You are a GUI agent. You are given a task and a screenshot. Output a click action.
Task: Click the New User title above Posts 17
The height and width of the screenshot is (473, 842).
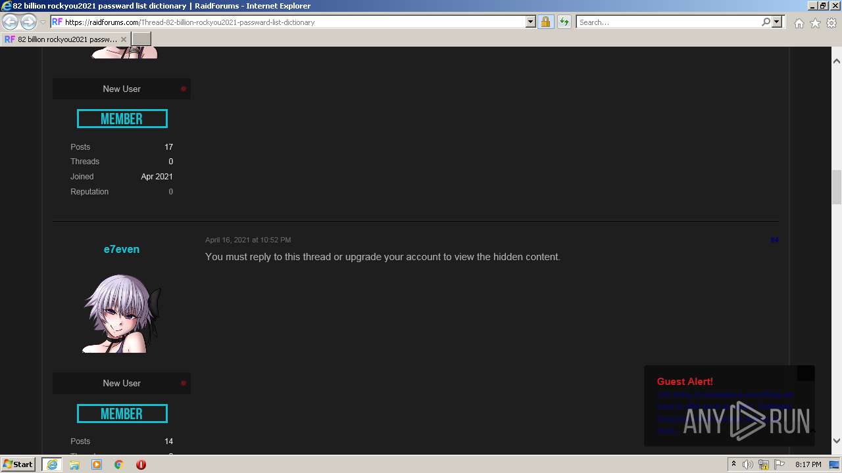tap(122, 89)
